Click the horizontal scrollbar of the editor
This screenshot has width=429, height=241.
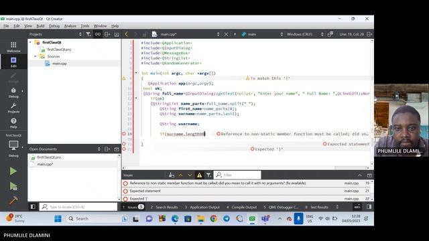pyautogui.click(x=245, y=168)
